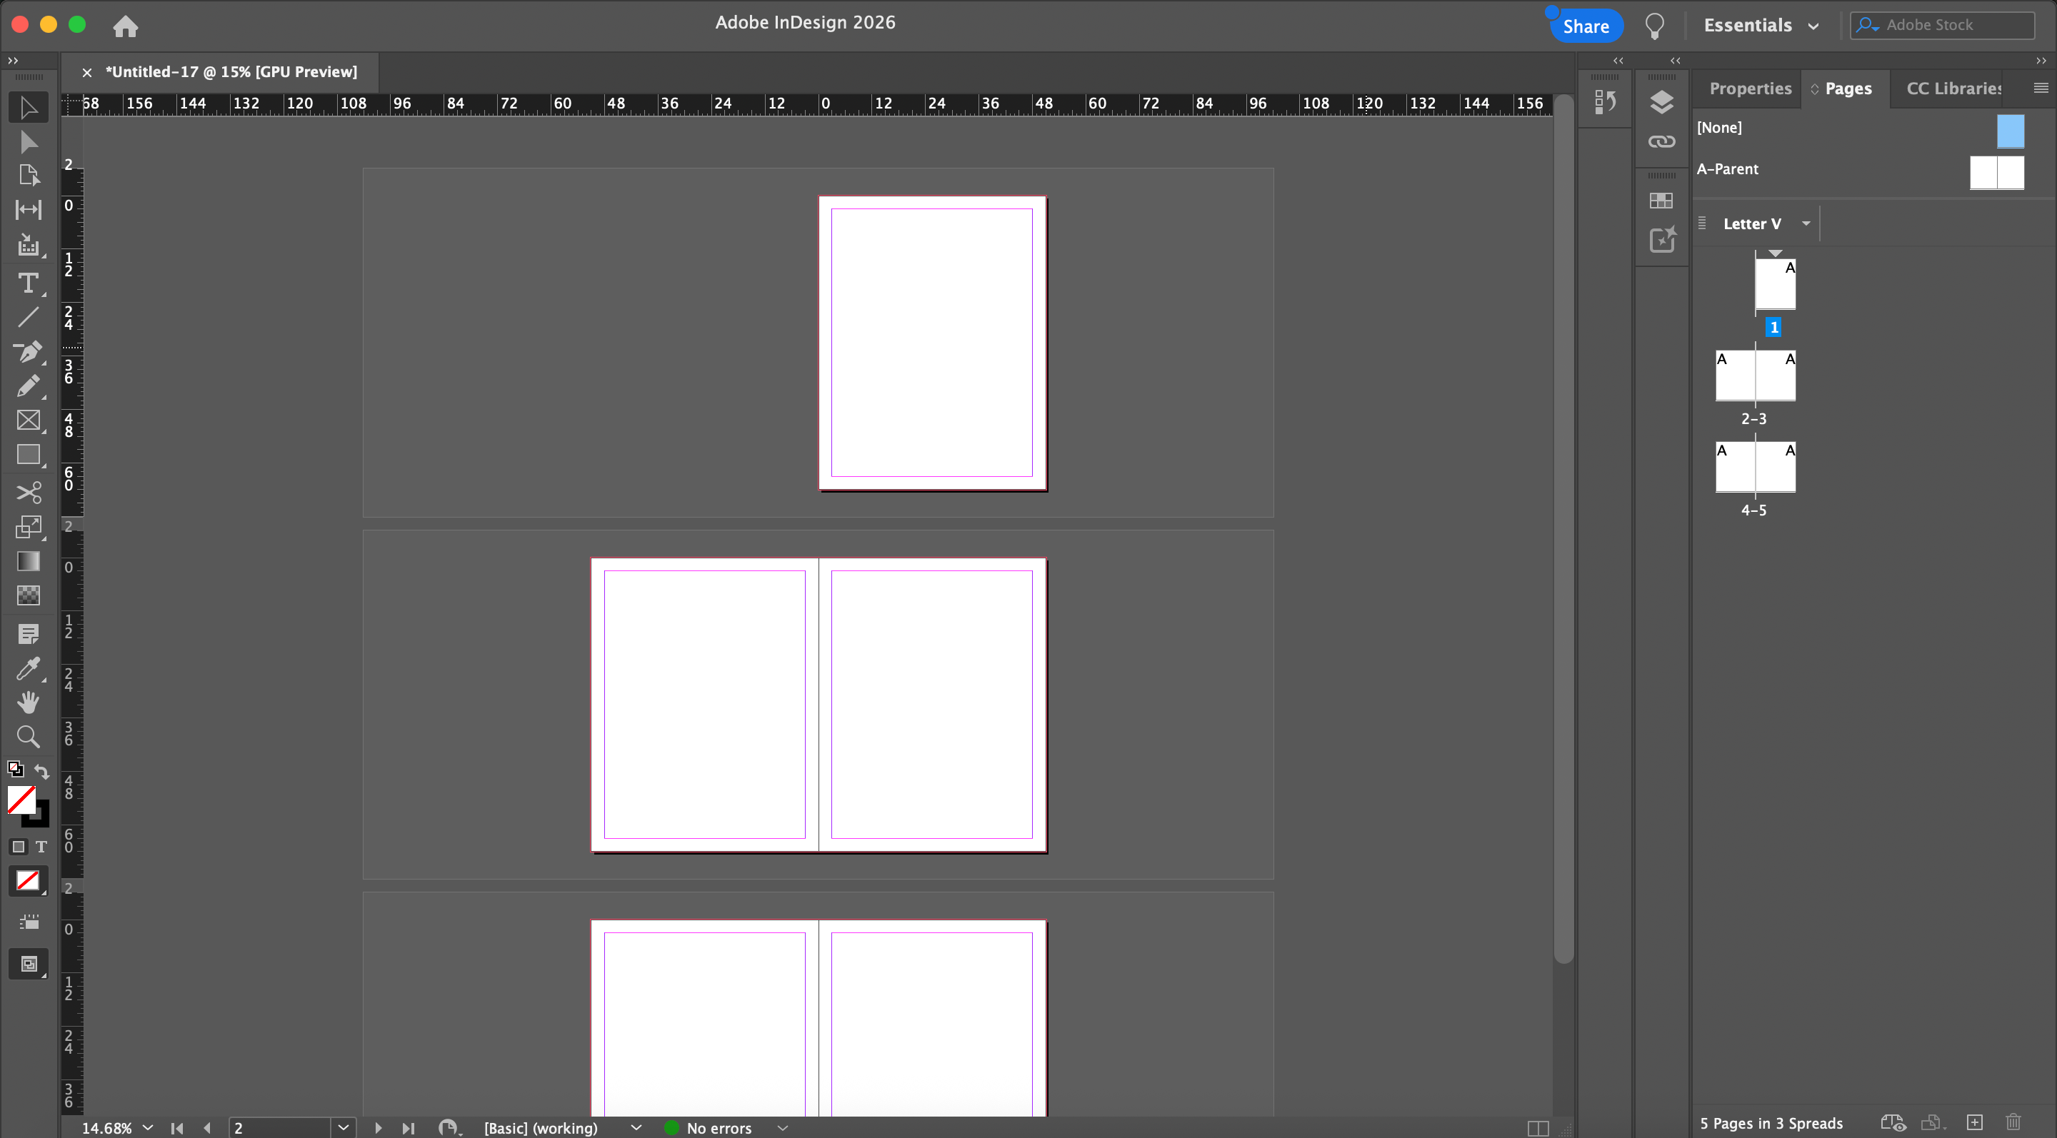Open the Layers panel icon
The width and height of the screenshot is (2057, 1138).
[1661, 102]
